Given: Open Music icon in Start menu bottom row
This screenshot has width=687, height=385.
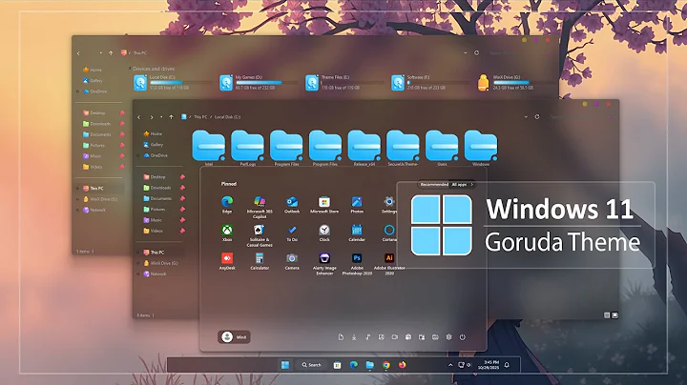Looking at the screenshot, I should click(367, 337).
